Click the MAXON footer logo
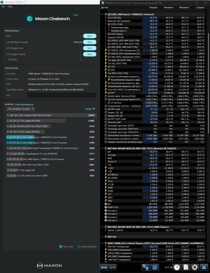The height and width of the screenshot is (273, 210). click(49, 265)
